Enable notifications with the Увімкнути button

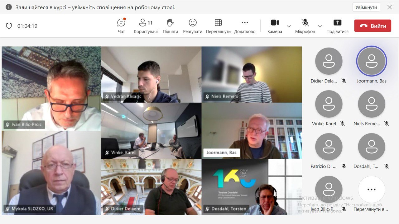[x=366, y=7]
